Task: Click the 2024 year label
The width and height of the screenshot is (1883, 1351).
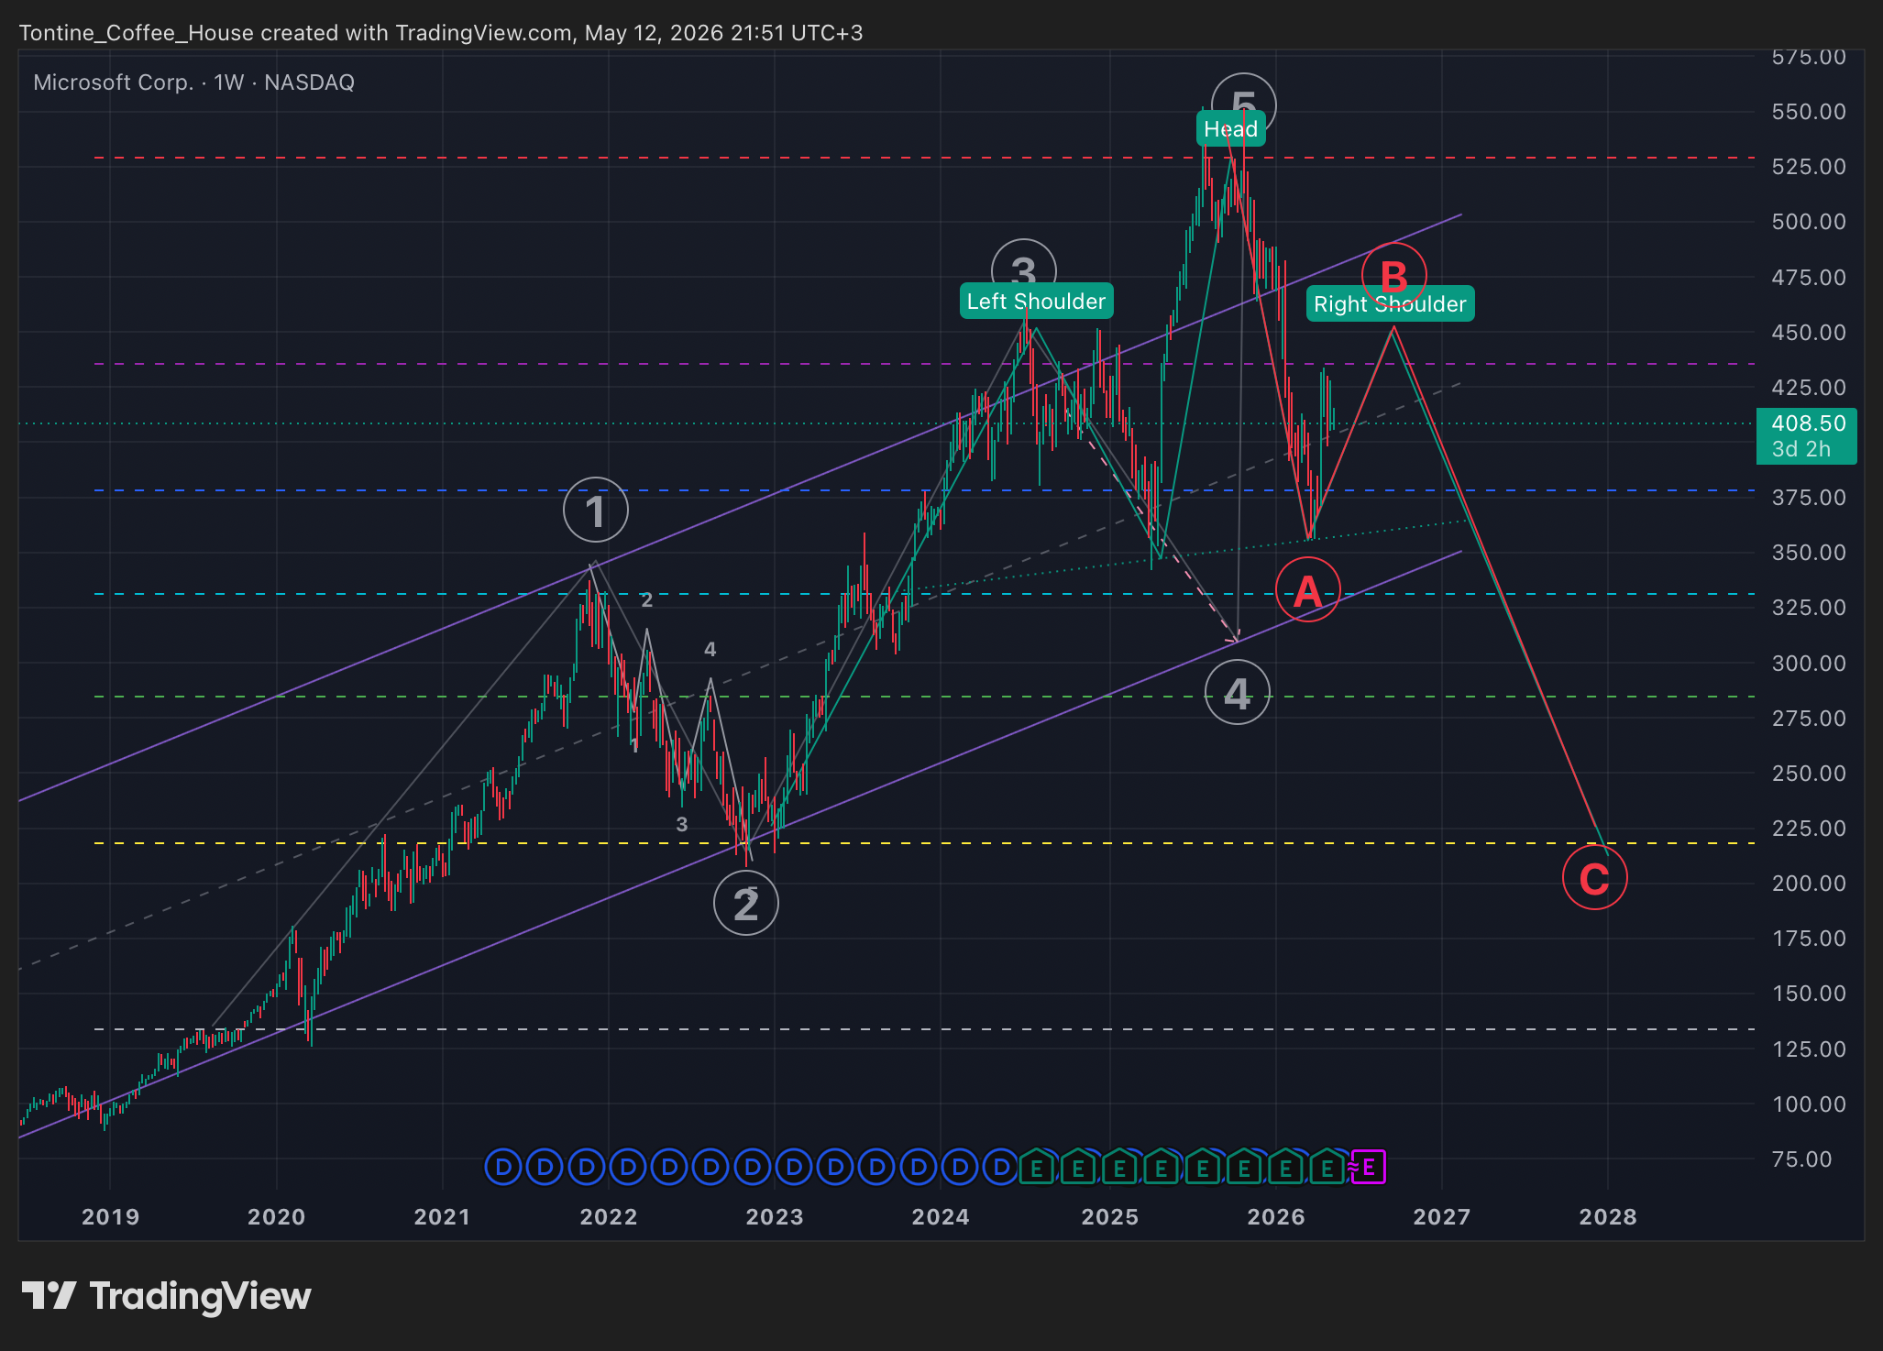Action: (941, 1217)
